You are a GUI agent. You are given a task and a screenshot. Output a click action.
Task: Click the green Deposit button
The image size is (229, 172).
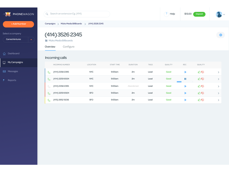point(199,14)
